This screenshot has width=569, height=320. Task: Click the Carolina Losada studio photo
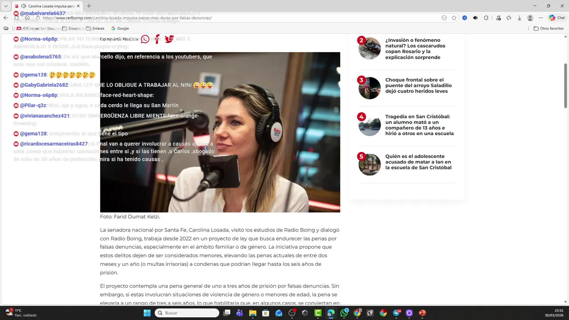[x=220, y=132]
